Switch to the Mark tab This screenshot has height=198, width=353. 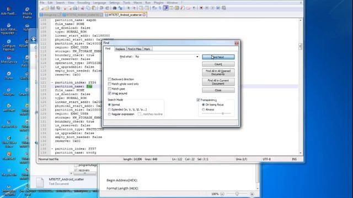[147, 49]
